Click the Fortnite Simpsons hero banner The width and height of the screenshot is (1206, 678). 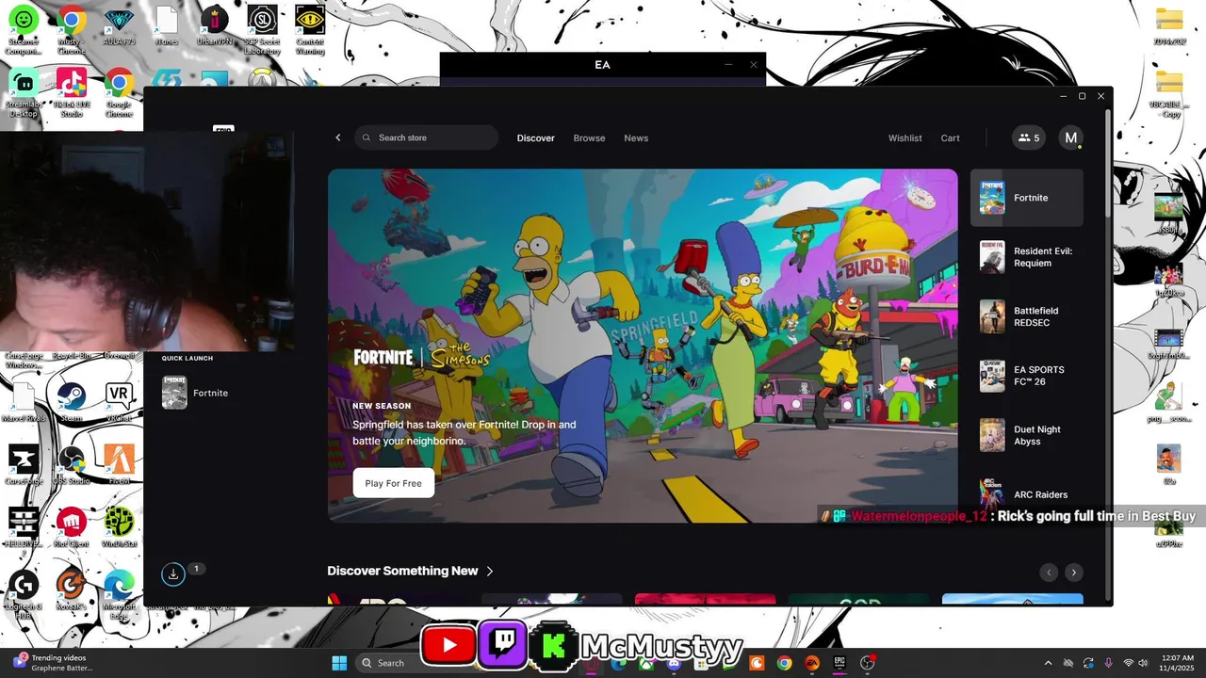[643, 346]
